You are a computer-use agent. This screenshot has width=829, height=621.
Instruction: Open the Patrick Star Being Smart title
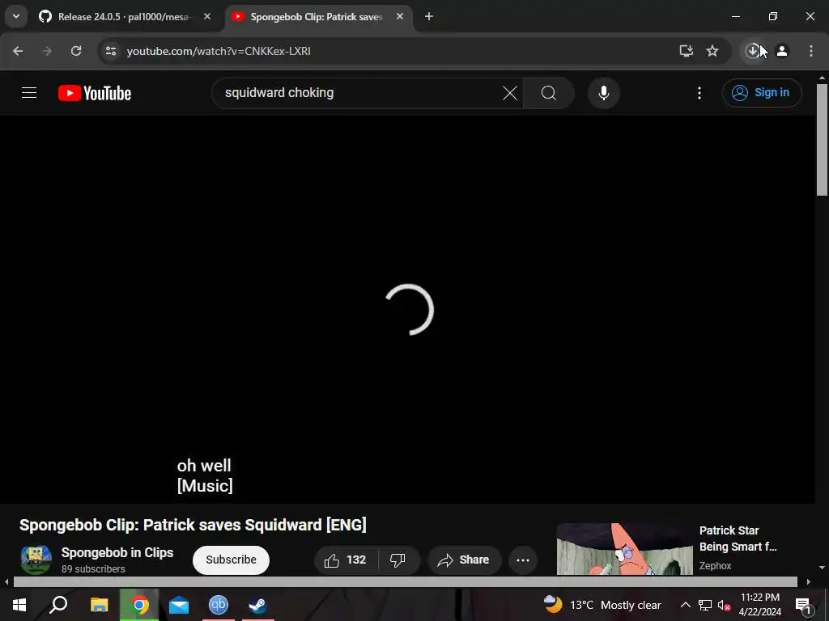coord(738,539)
